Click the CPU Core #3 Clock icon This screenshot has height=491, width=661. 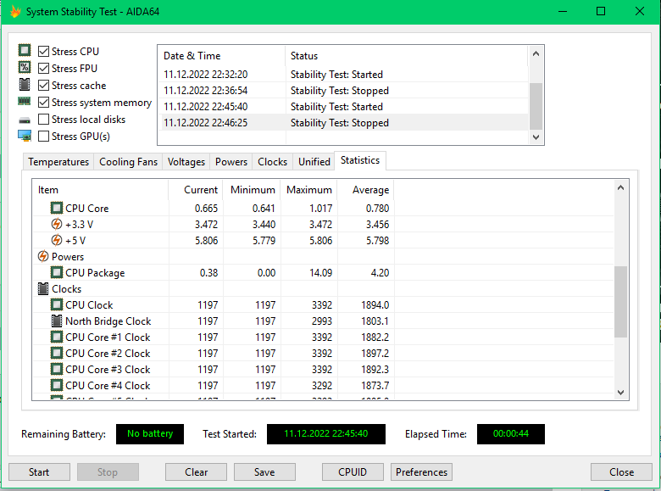point(57,369)
